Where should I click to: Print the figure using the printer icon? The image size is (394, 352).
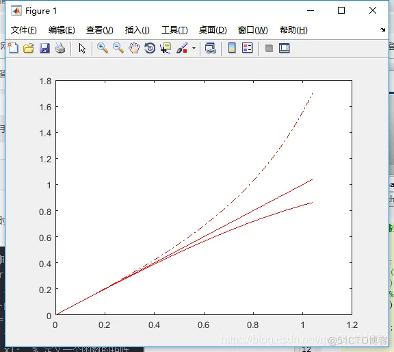coord(60,48)
